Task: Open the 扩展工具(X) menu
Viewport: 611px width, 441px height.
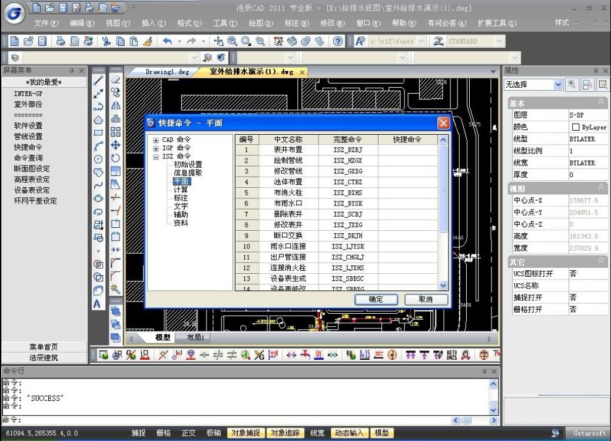Action: (x=497, y=24)
